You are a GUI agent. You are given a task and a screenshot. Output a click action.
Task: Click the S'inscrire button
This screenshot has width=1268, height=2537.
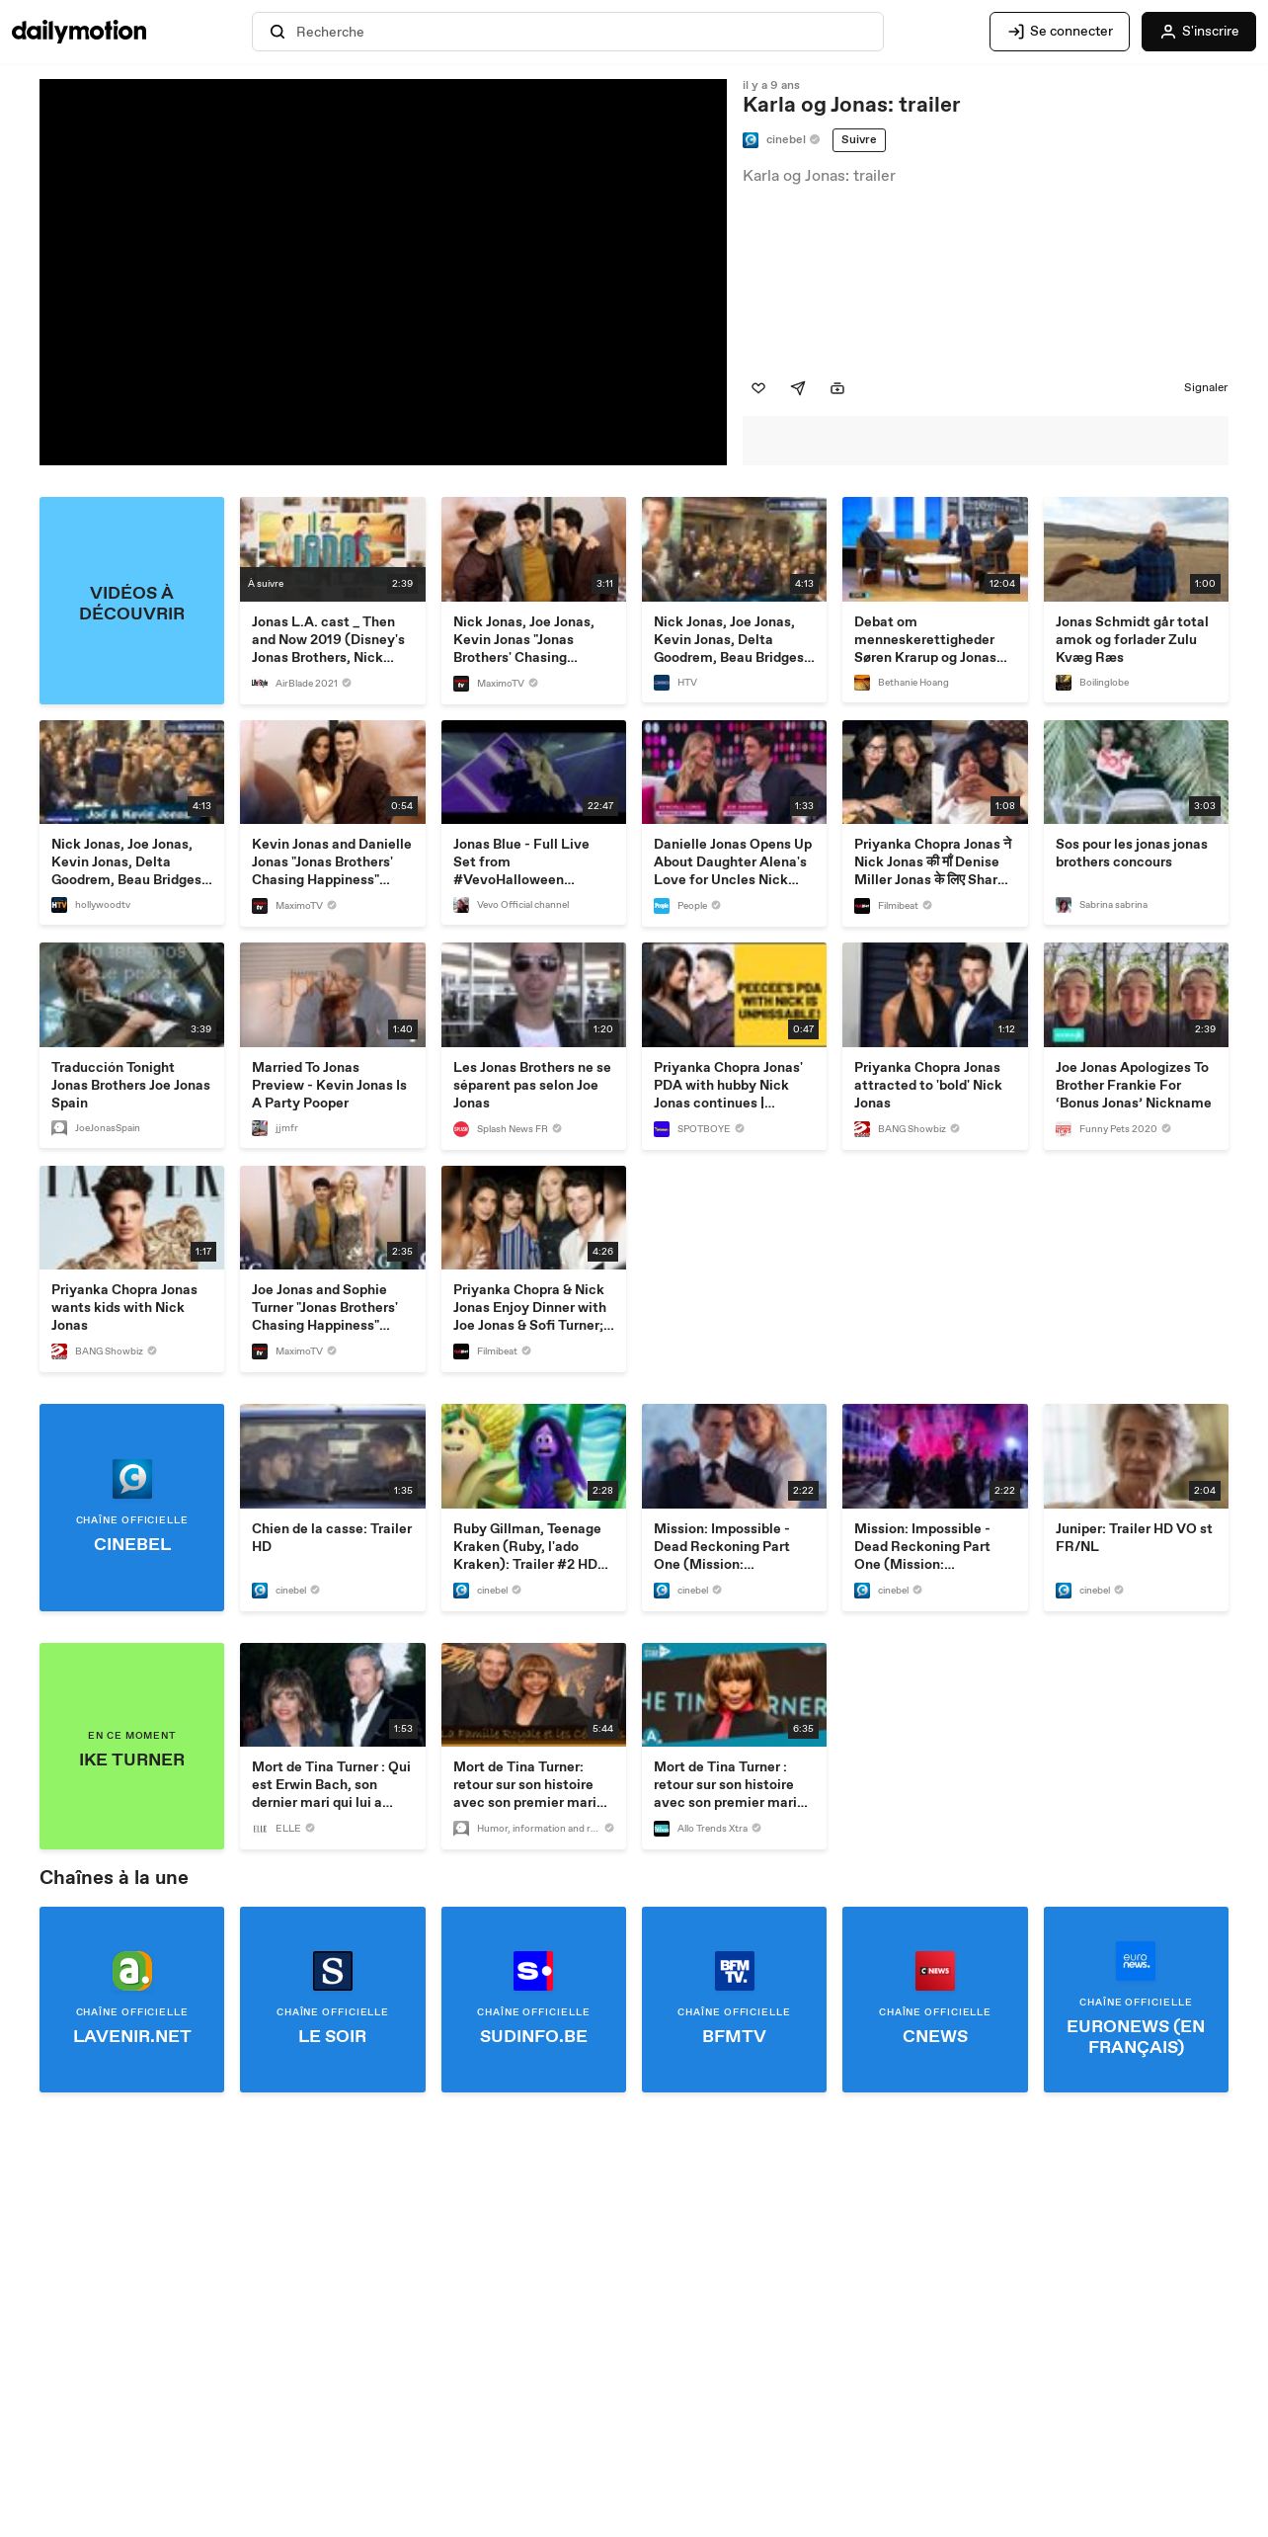[1198, 32]
